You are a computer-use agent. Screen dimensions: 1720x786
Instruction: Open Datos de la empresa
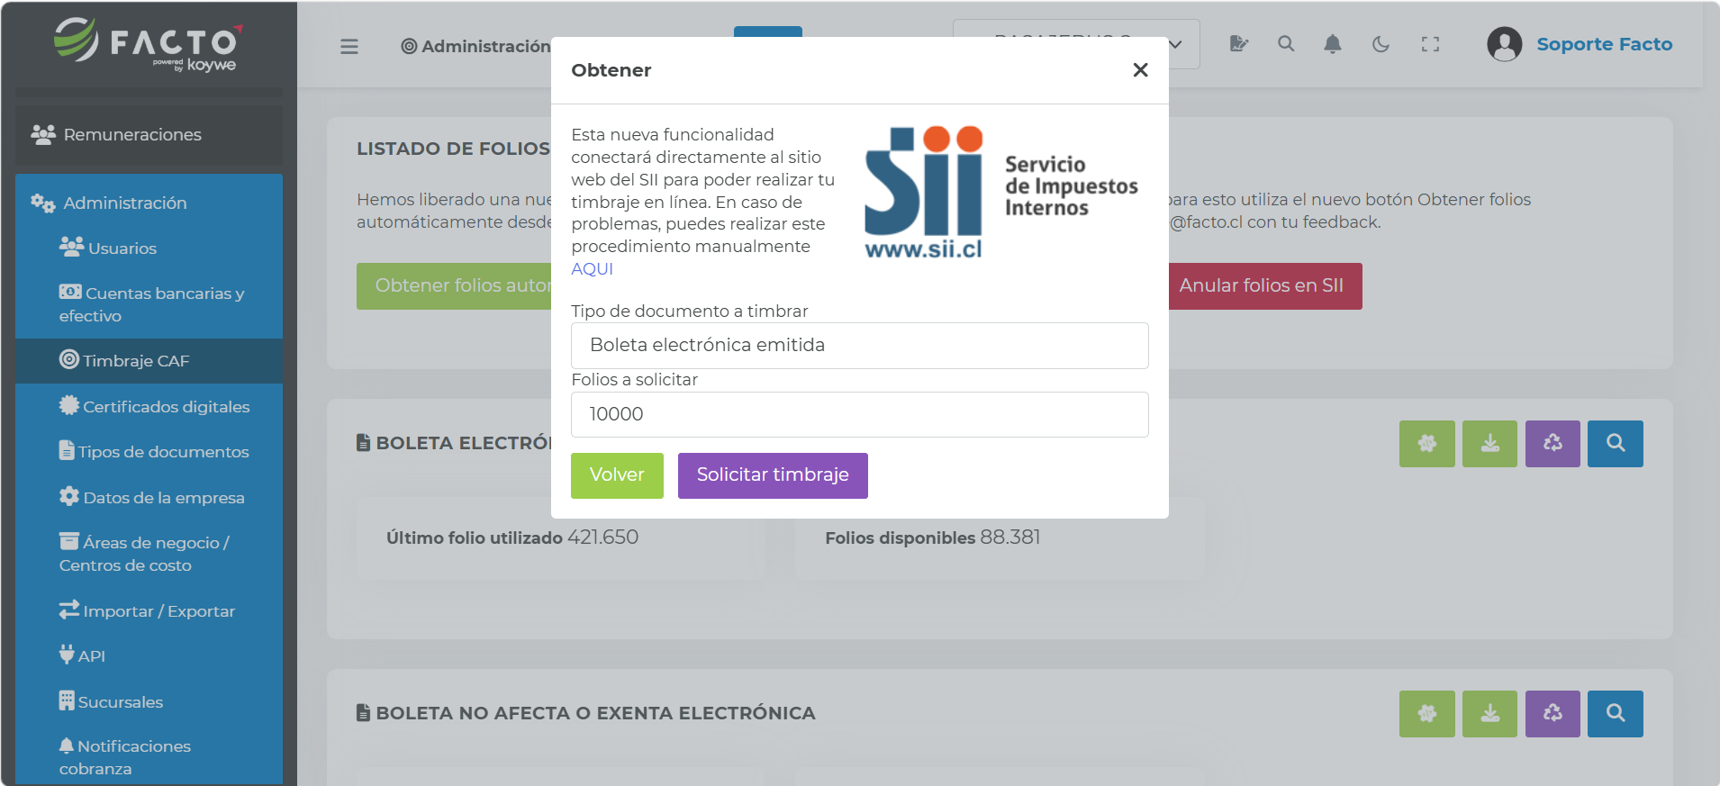point(149,497)
